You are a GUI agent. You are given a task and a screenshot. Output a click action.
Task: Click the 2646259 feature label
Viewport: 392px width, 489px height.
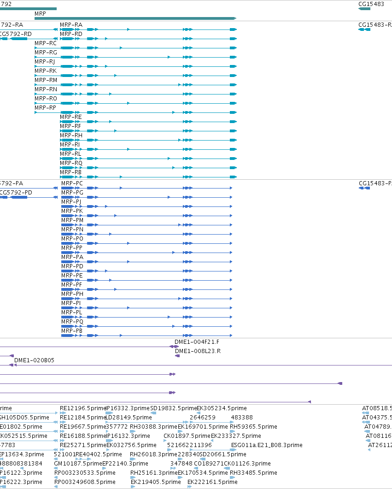click(203, 417)
